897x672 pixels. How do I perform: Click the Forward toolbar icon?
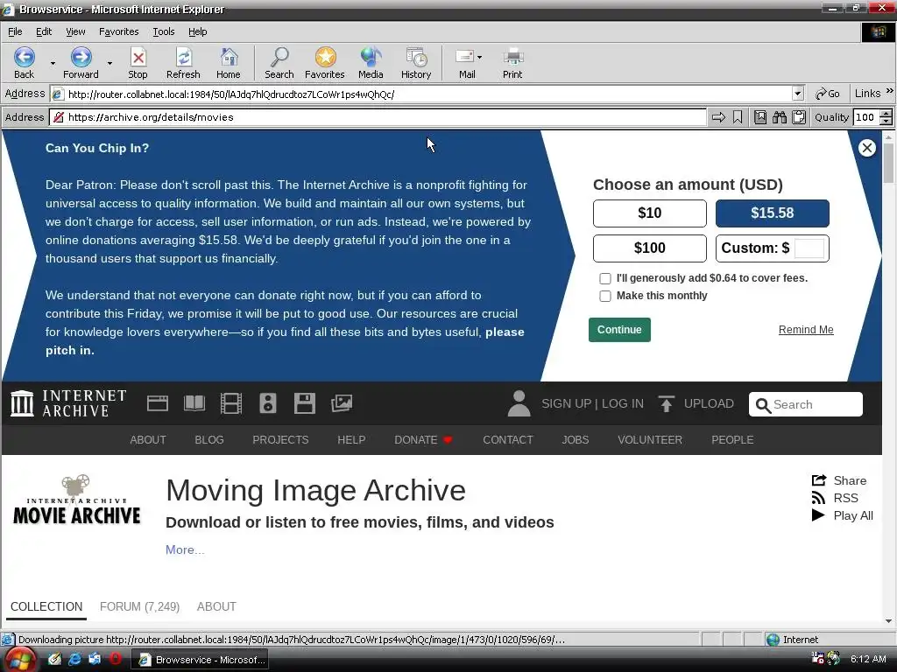coord(81,63)
